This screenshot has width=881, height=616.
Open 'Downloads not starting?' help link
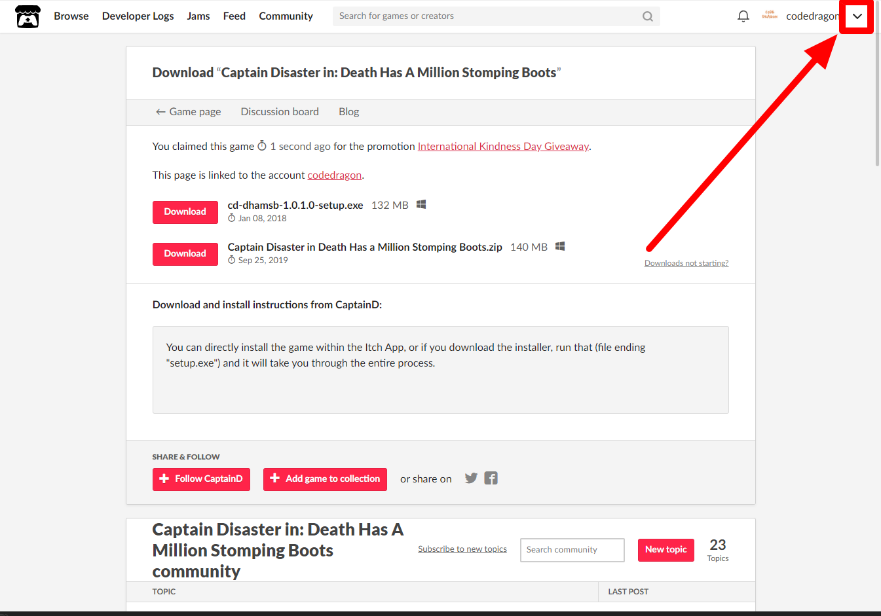tap(686, 263)
